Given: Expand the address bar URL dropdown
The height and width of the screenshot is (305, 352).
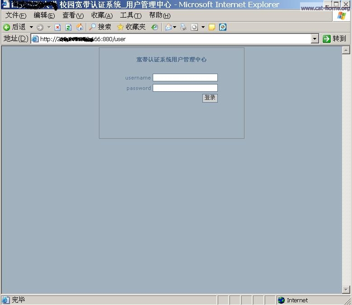Looking at the screenshot, I should click(x=315, y=39).
